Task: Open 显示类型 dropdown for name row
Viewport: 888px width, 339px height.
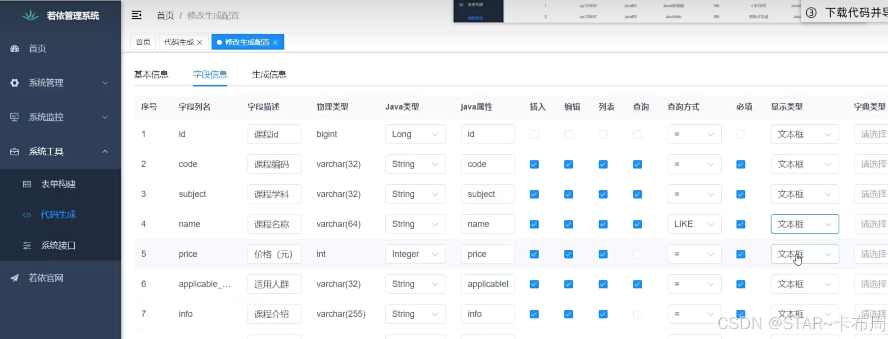Action: click(804, 224)
